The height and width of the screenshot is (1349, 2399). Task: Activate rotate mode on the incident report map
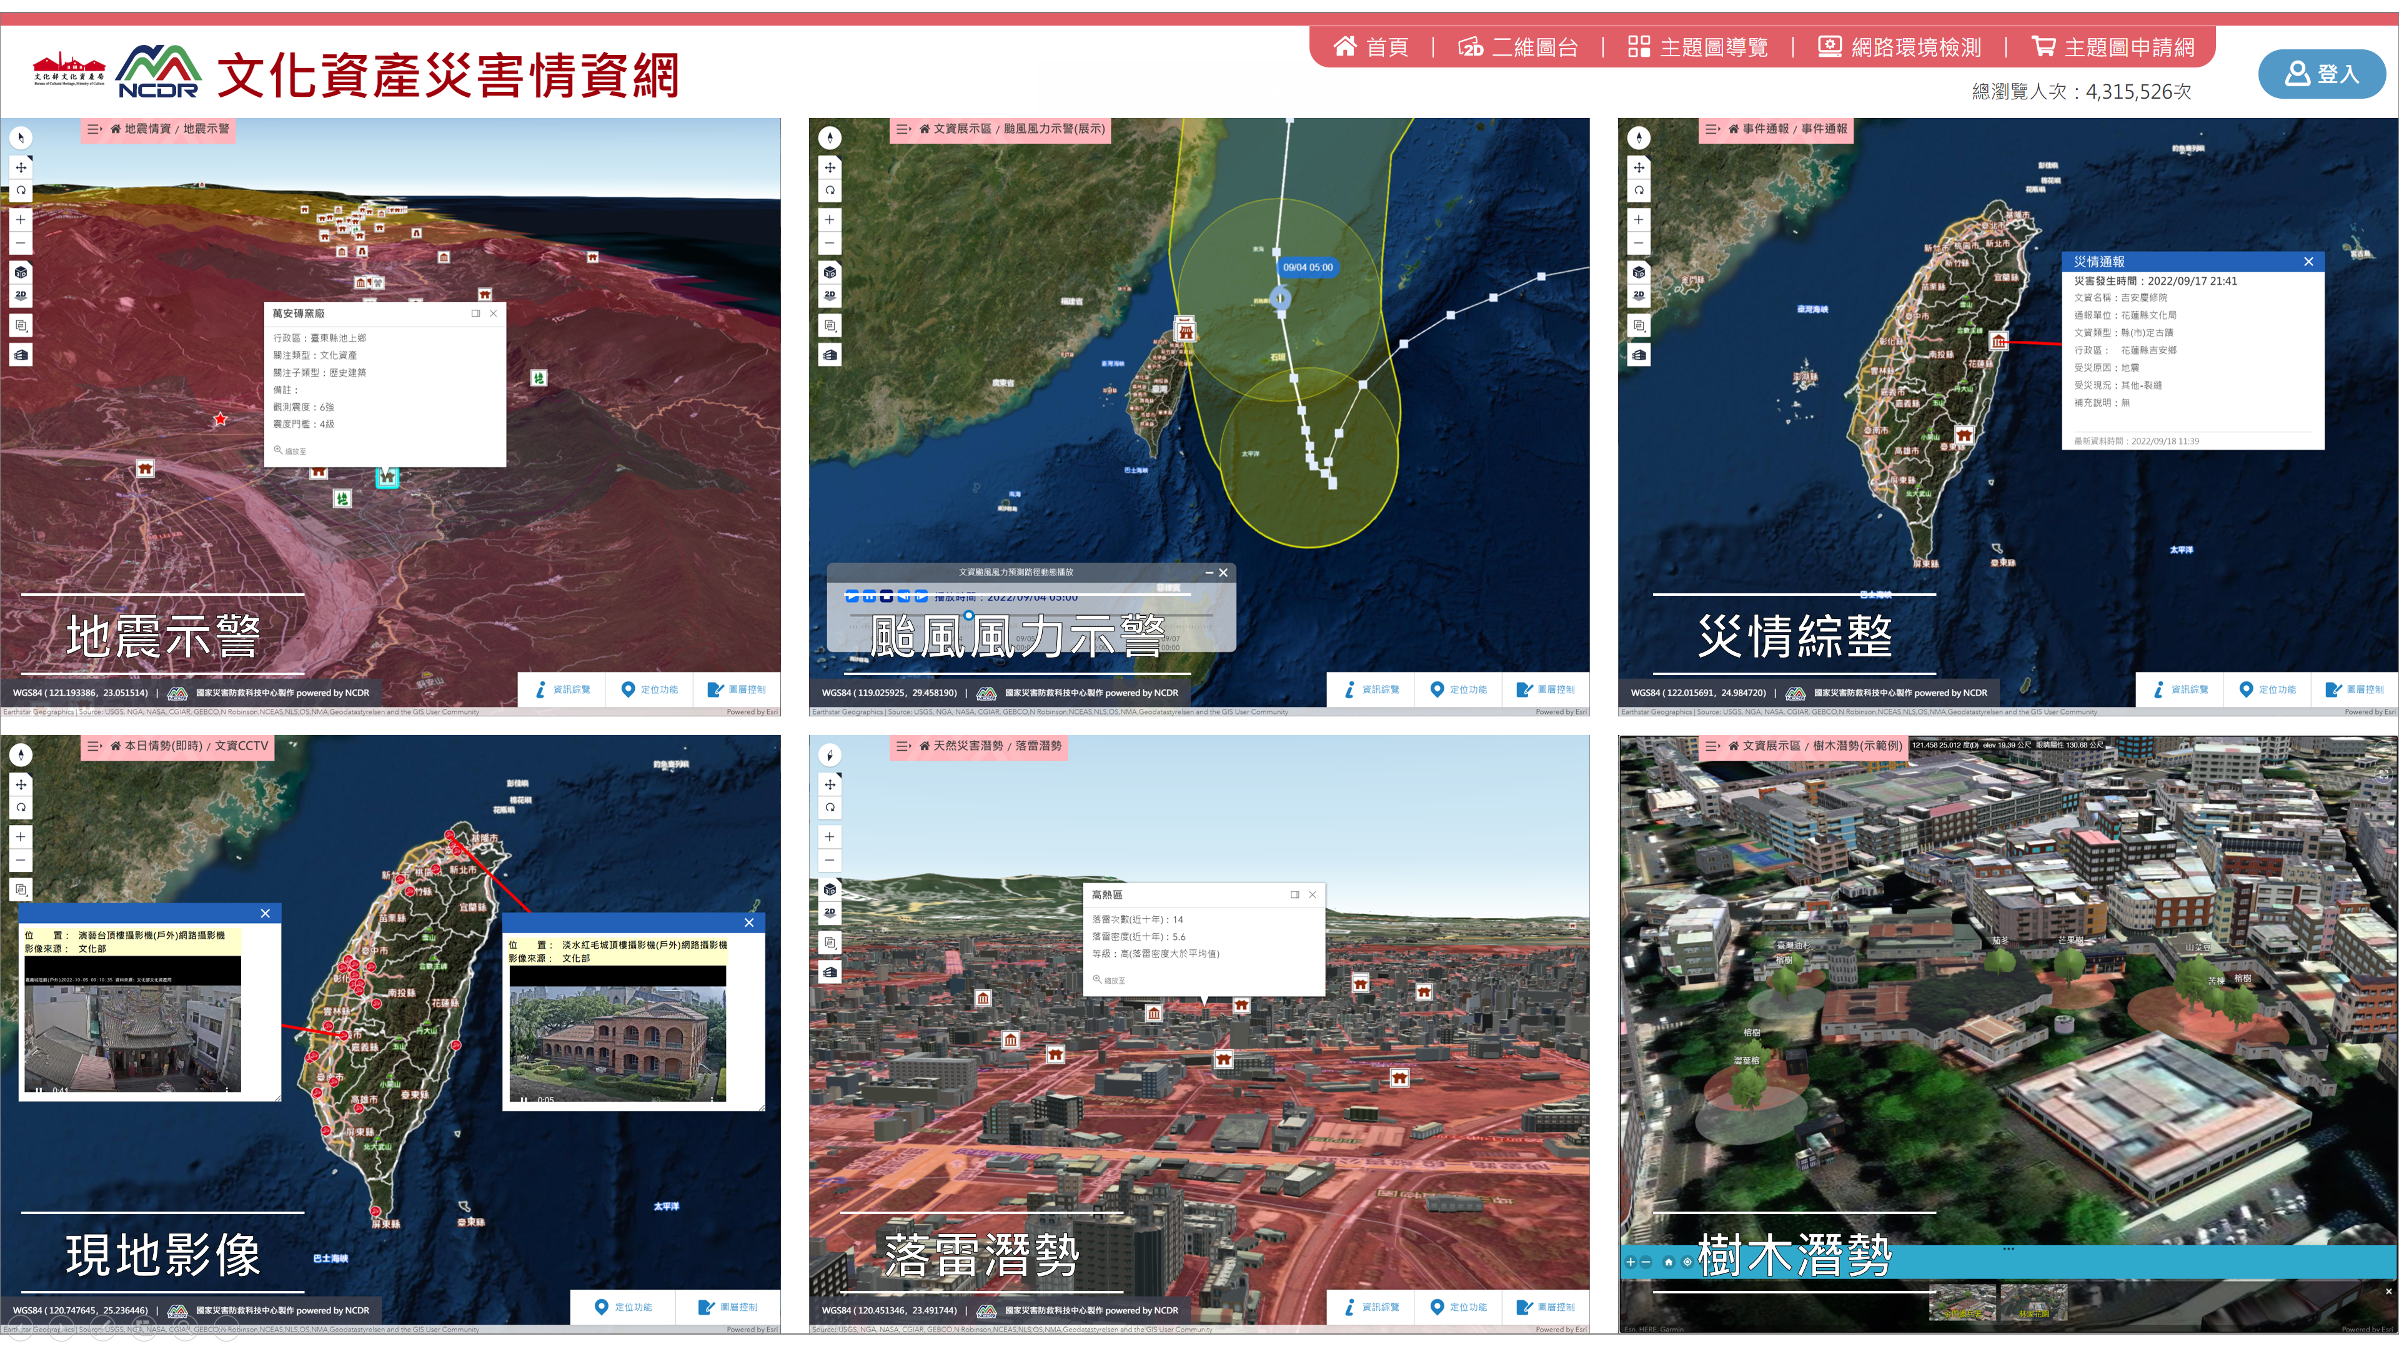pos(1639,191)
